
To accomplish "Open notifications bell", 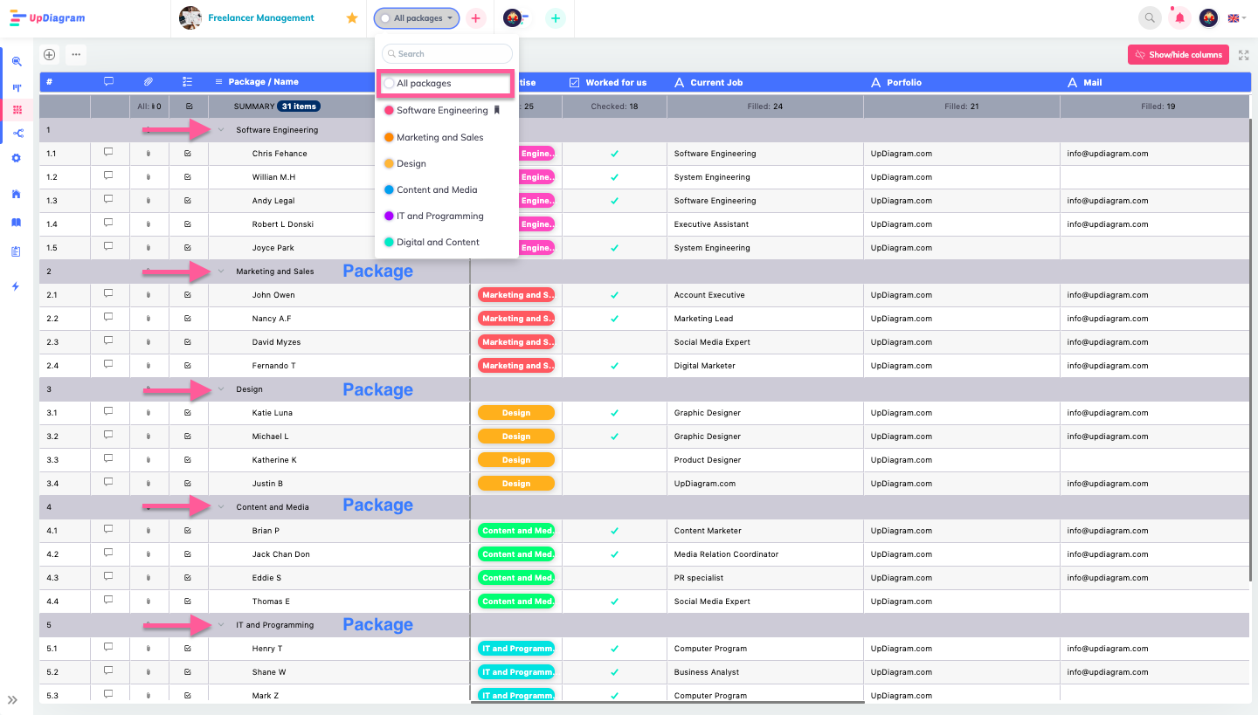I will click(1179, 17).
